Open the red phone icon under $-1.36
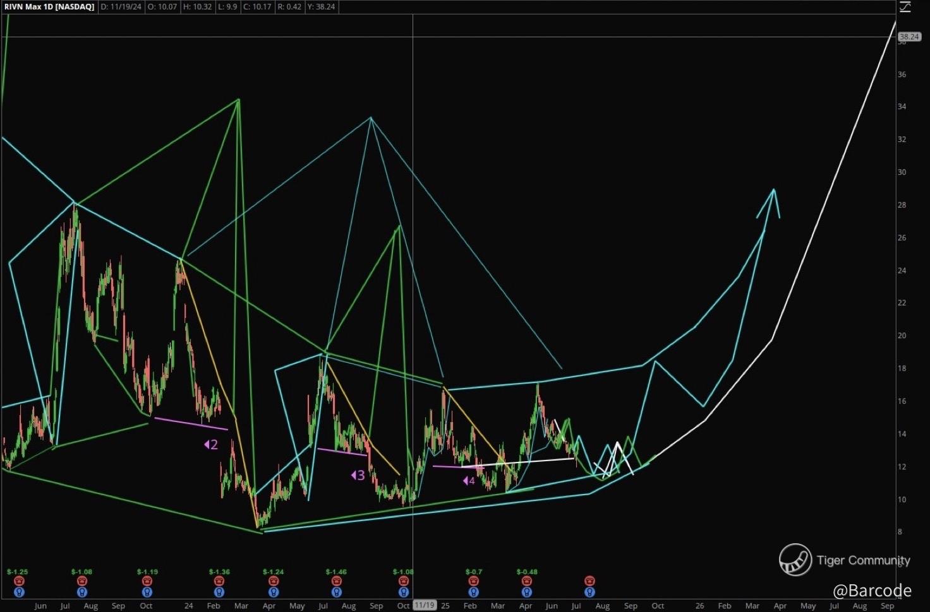This screenshot has height=612, width=930. [x=219, y=581]
